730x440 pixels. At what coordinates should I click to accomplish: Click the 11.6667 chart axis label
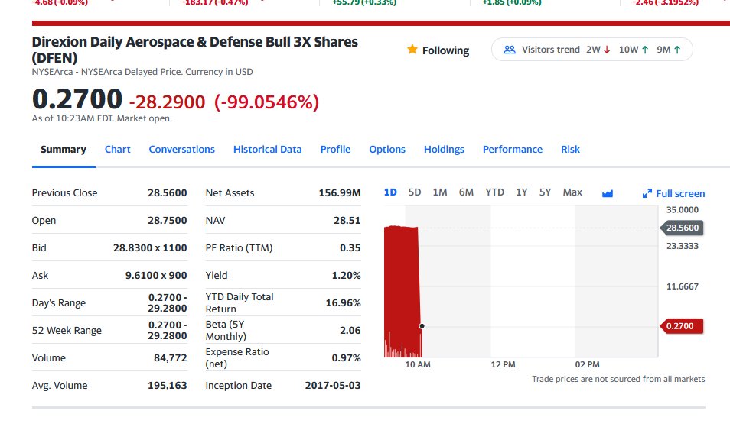[682, 286]
